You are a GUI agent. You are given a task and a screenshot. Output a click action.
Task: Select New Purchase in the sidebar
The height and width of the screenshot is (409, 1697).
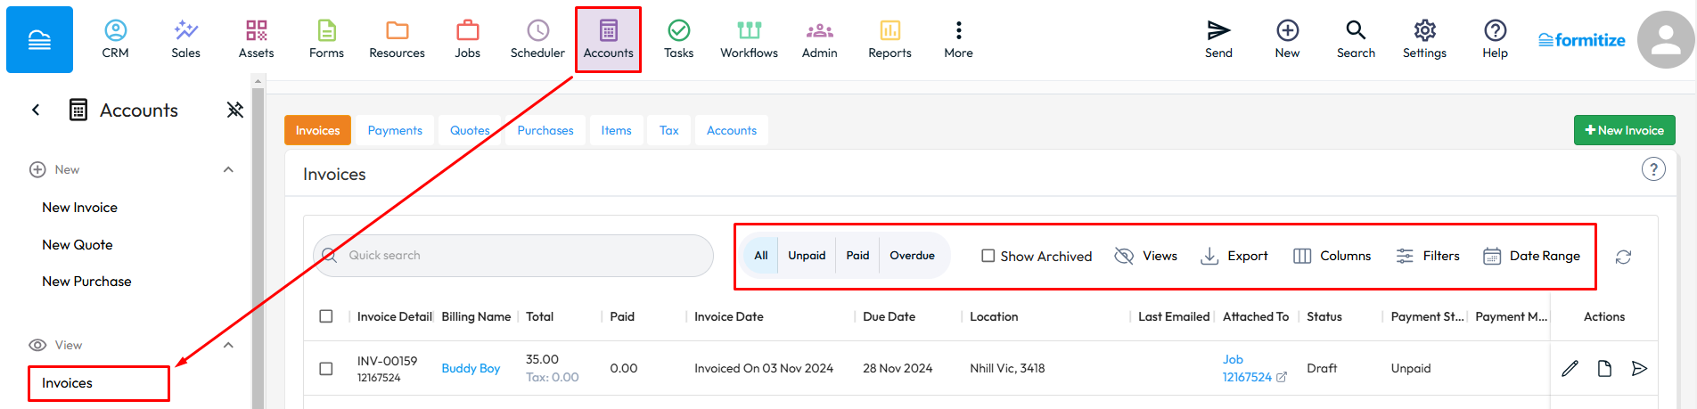click(86, 281)
